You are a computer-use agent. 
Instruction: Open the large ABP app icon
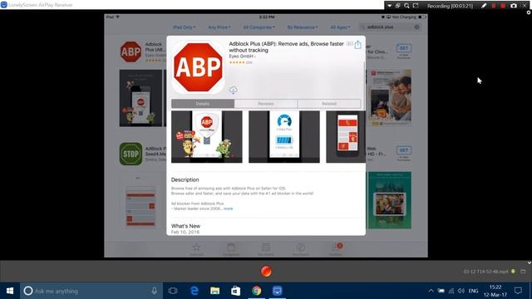click(198, 66)
